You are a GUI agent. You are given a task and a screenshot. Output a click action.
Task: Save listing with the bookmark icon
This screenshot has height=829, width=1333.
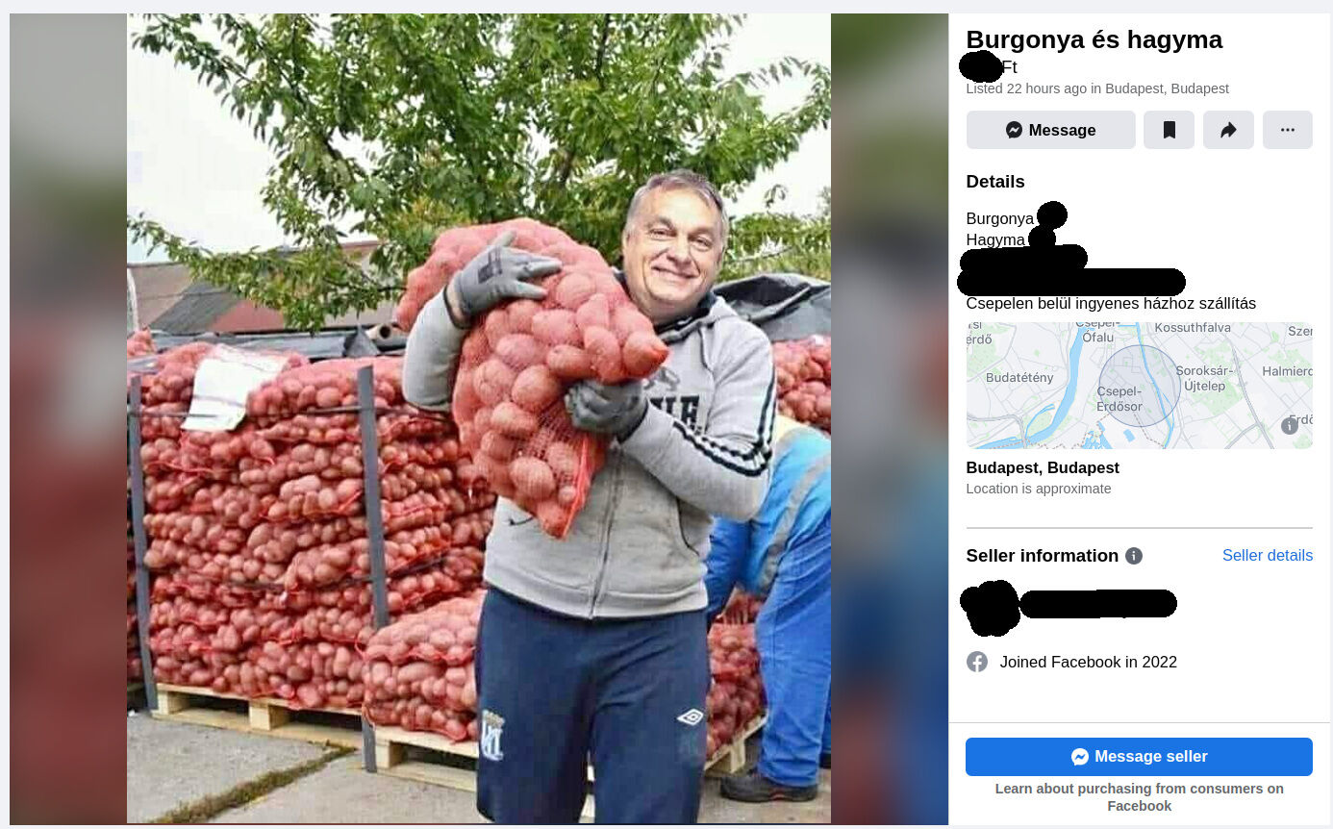[1169, 130]
